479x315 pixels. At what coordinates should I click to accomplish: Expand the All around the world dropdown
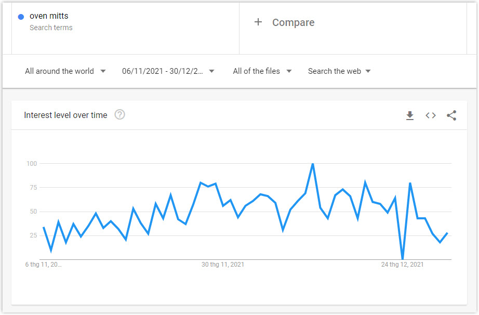(x=65, y=71)
